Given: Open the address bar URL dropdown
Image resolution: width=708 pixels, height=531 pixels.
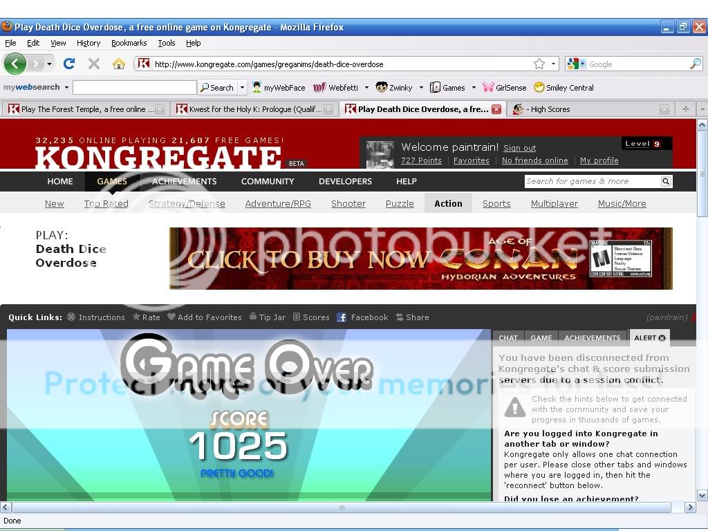Looking at the screenshot, I should coord(553,64).
